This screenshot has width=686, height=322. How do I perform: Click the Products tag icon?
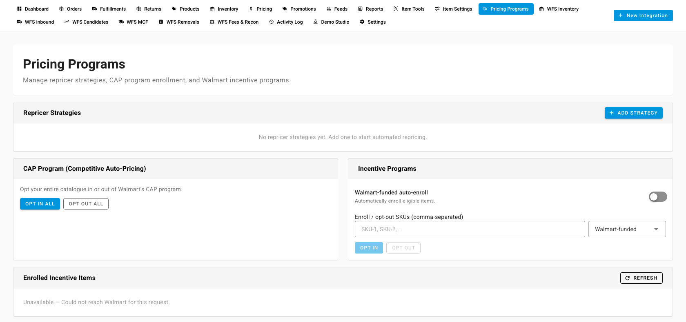pos(174,9)
